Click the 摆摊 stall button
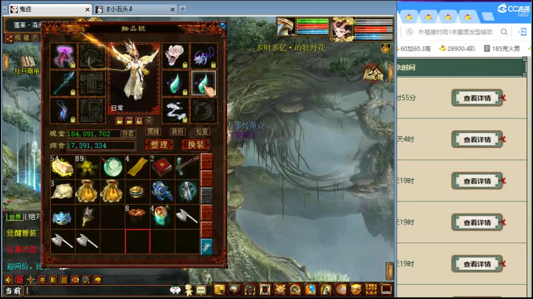The image size is (533, 299). point(153,131)
